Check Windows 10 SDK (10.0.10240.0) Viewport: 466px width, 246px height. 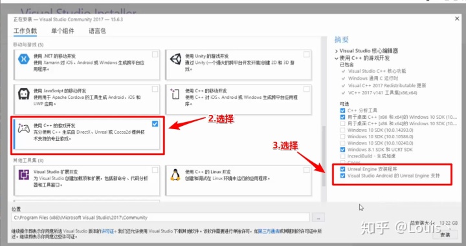pyautogui.click(x=342, y=143)
